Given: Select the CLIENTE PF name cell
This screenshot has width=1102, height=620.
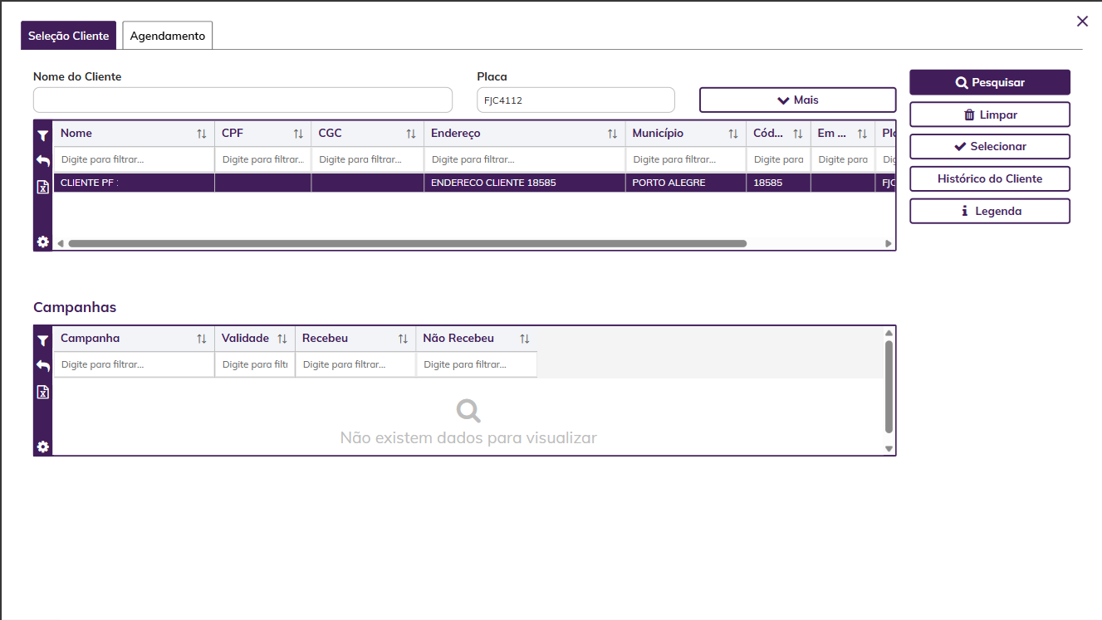Looking at the screenshot, I should (x=134, y=183).
